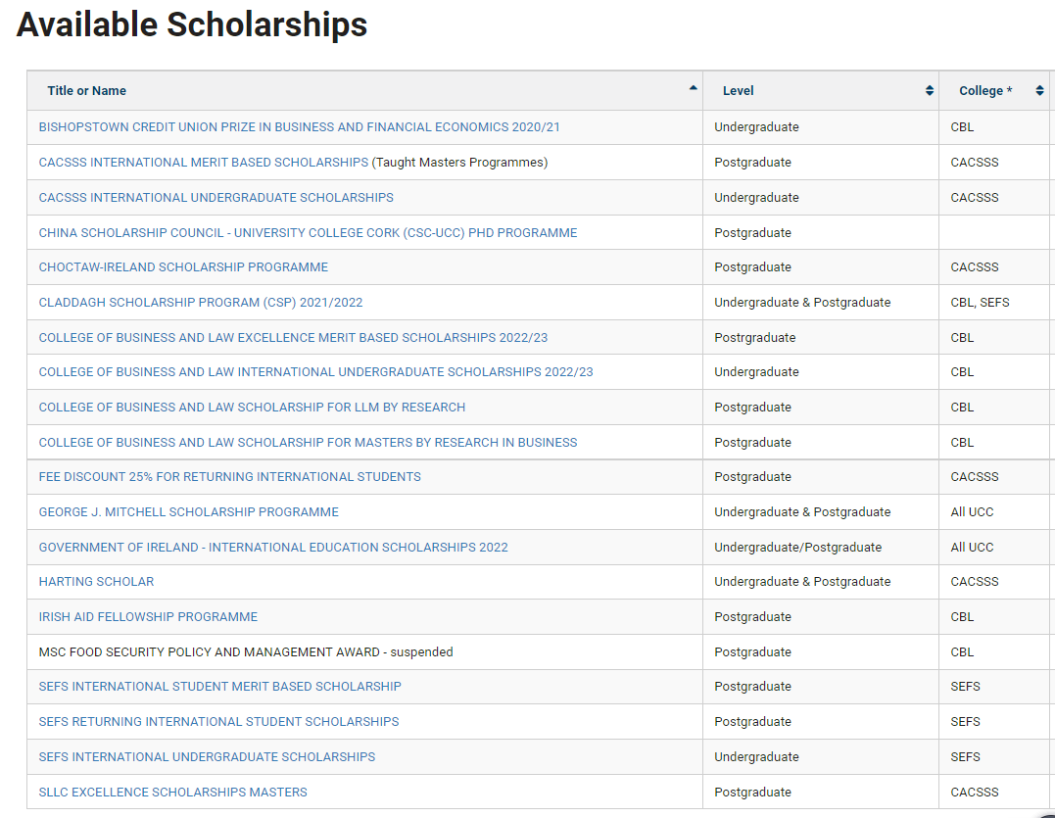Select the Level column header text

click(x=738, y=91)
